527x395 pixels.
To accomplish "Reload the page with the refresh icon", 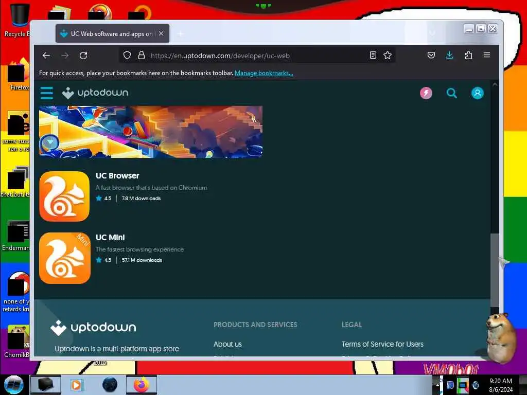I will tap(83, 56).
